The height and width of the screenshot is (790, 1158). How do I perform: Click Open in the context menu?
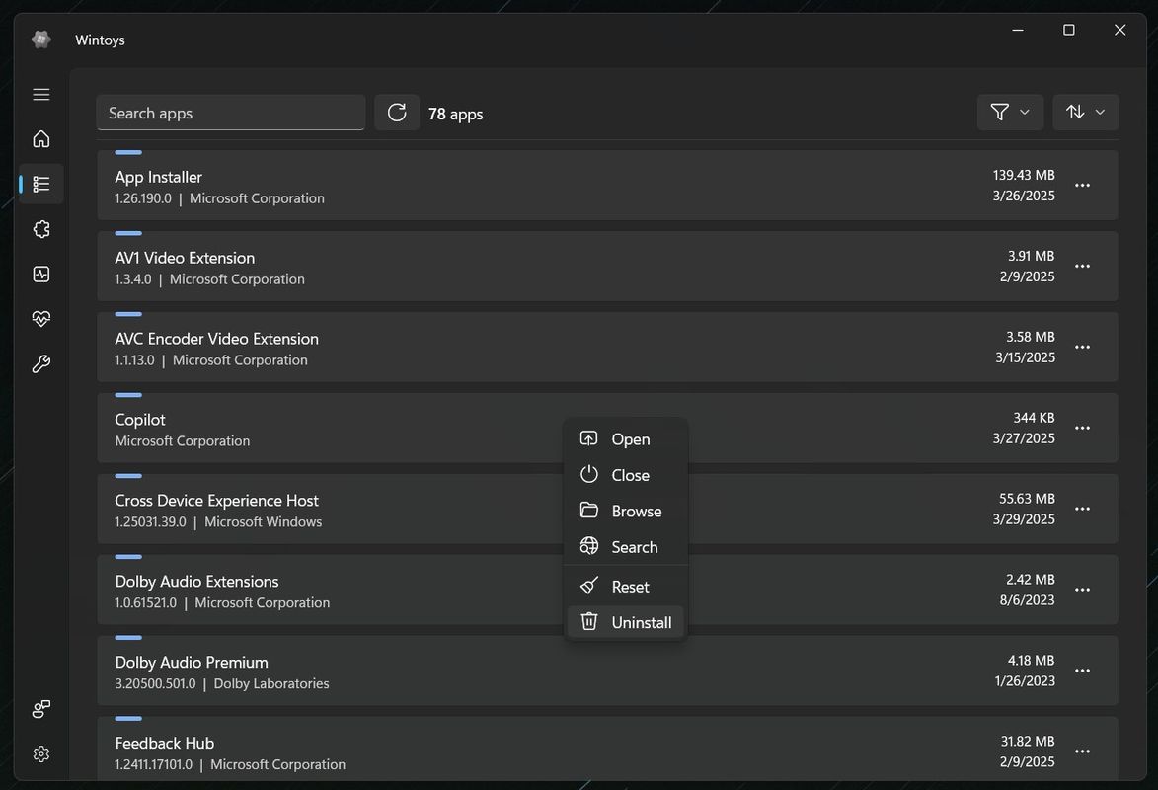[626, 439]
